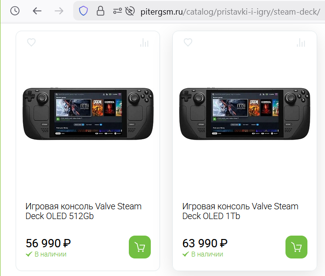Go back to the previous page
This screenshot has height=276, width=325.
[x=37, y=11]
